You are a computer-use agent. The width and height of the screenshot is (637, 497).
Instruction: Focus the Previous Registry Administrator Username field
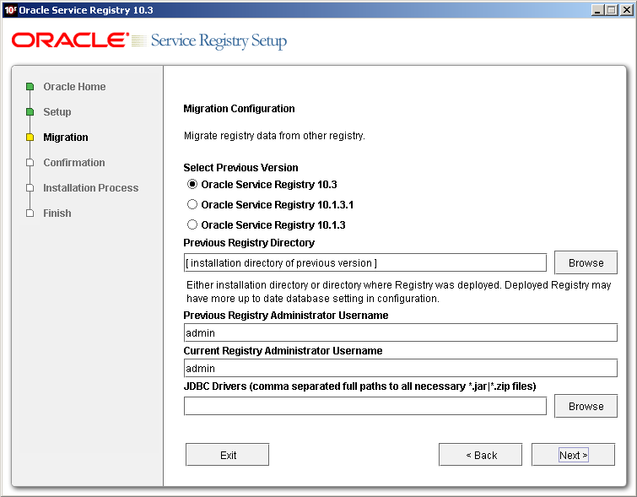(x=400, y=332)
